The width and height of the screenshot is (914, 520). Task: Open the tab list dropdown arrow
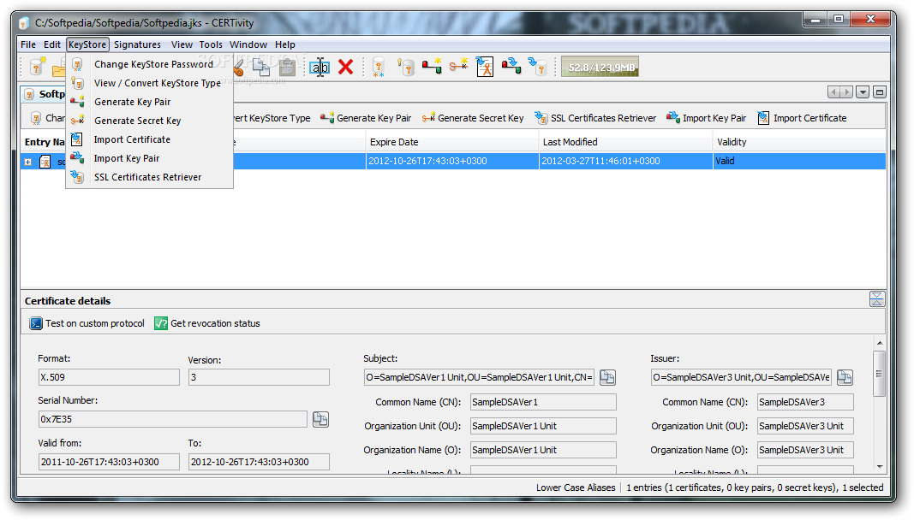click(x=863, y=92)
